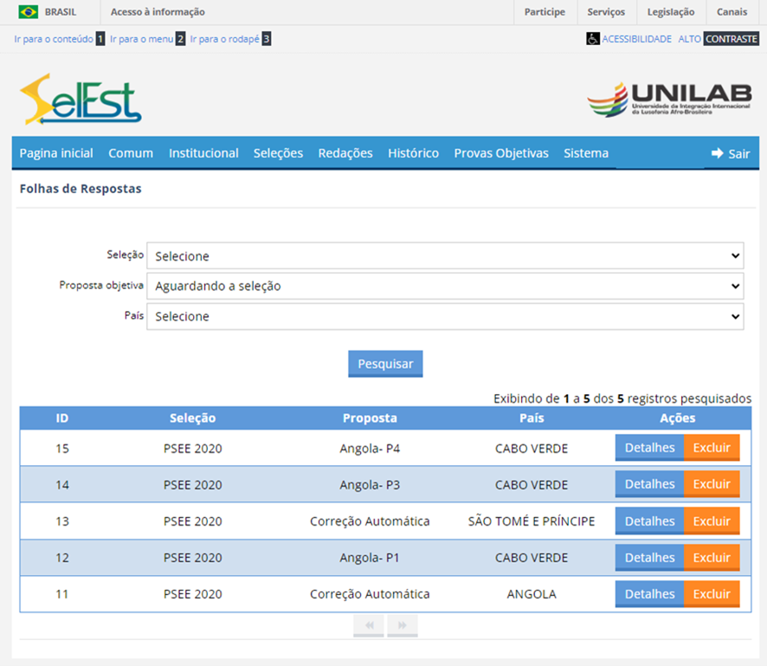Click the Sair logout arrow

point(717,153)
